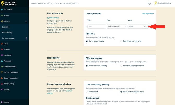Click the Zones globe icon

pos(2,44)
